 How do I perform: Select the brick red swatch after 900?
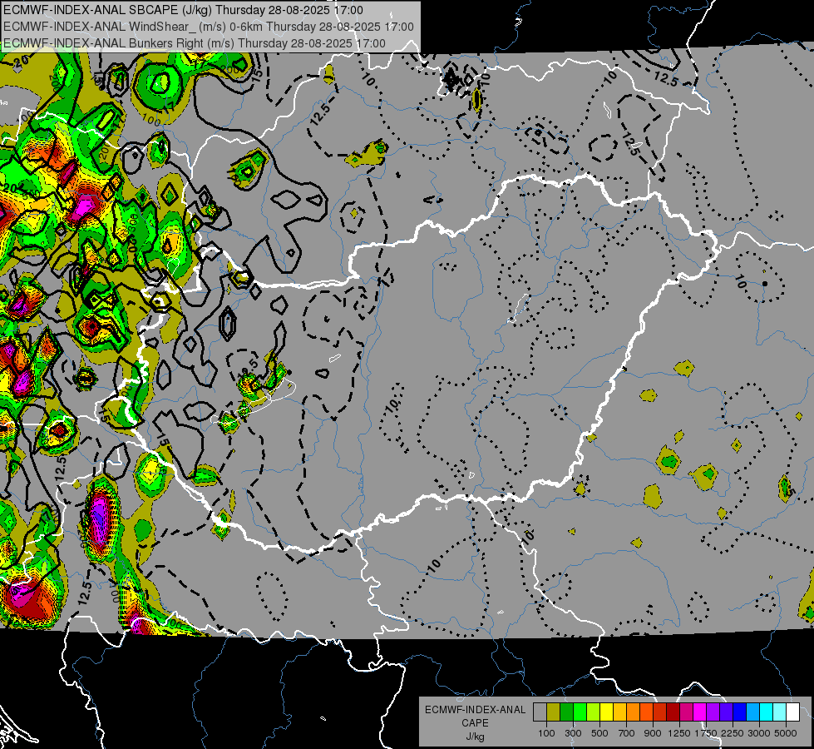(x=660, y=712)
